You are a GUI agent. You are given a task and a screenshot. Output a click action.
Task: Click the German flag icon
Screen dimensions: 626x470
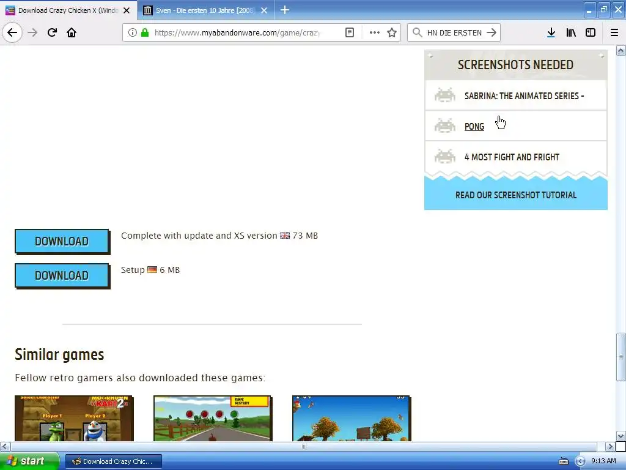[x=152, y=270]
